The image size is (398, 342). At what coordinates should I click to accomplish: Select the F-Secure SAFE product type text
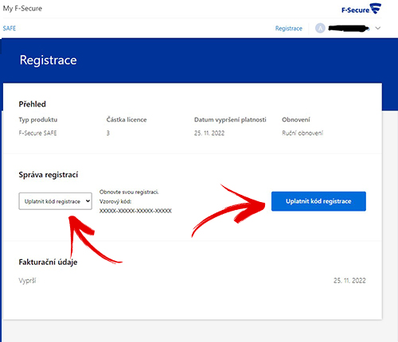pos(37,133)
